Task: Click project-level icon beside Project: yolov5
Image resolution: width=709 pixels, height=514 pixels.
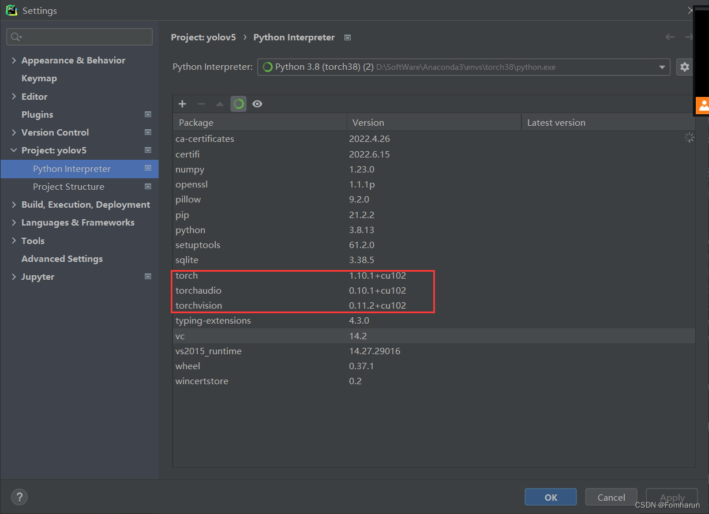Action: point(148,150)
